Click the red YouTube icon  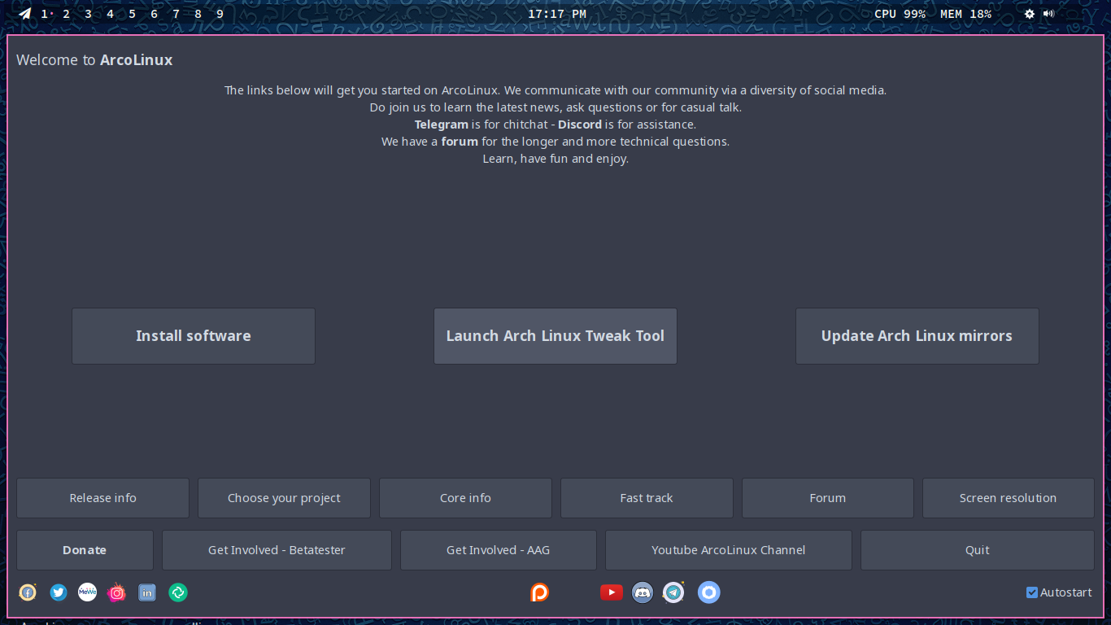[x=612, y=592]
